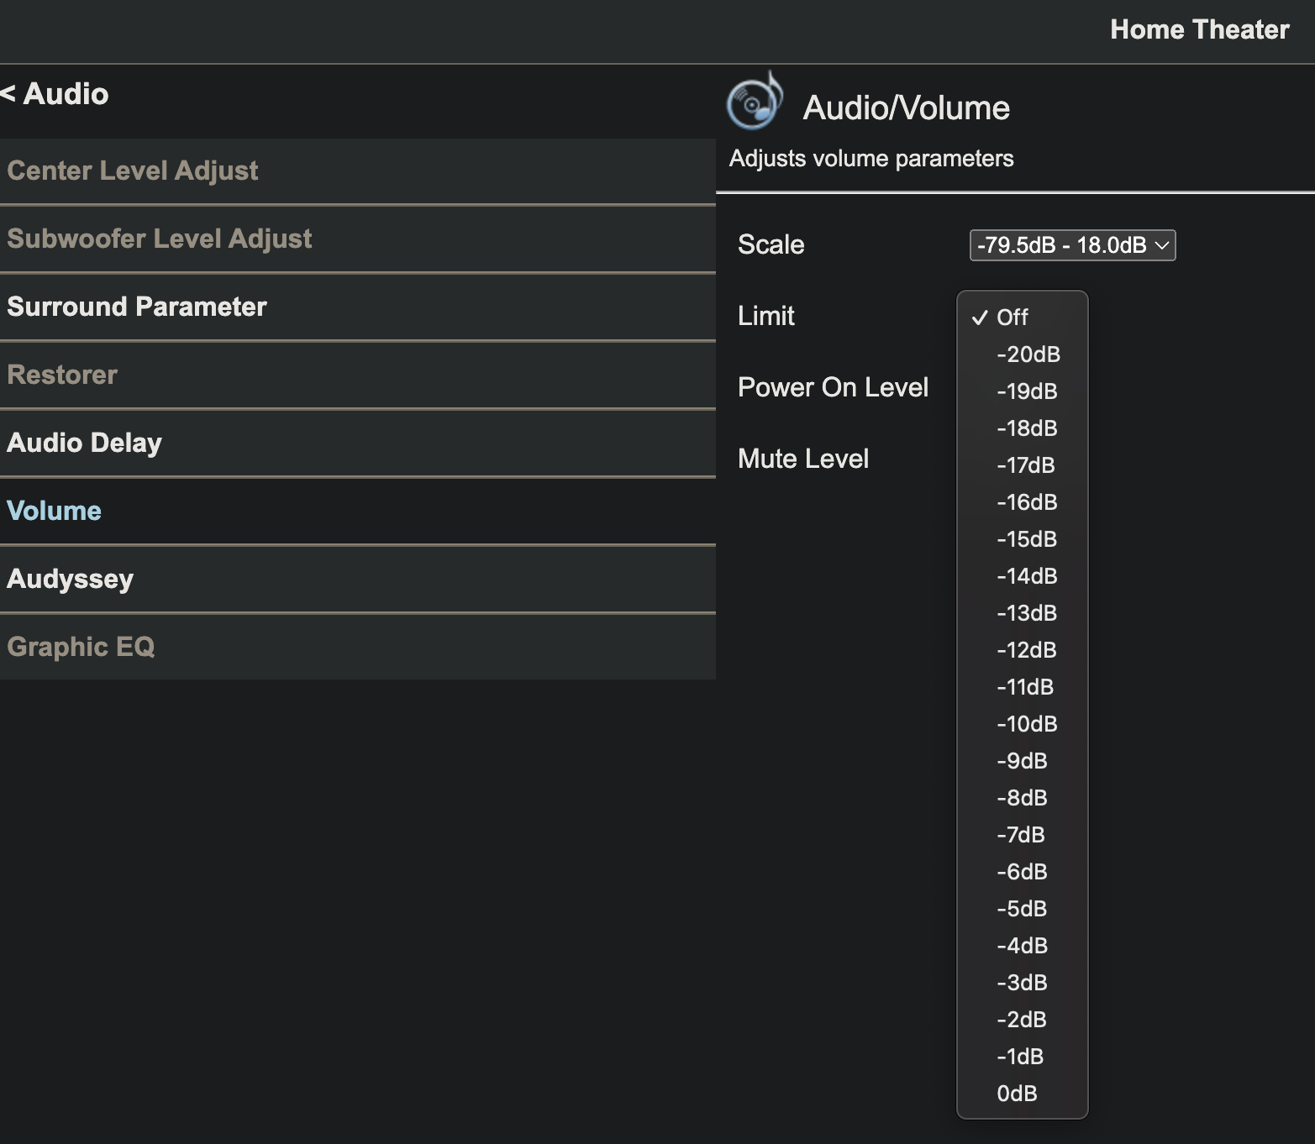Viewport: 1315px width, 1144px height.
Task: Open the Scale dropdown
Action: (x=1071, y=245)
